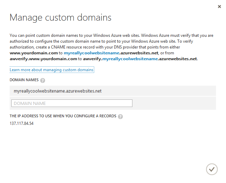
Task: Click bold www.yourdomain.com text
Action: point(34,53)
